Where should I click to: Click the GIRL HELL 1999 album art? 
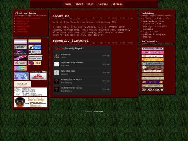pos(57,73)
